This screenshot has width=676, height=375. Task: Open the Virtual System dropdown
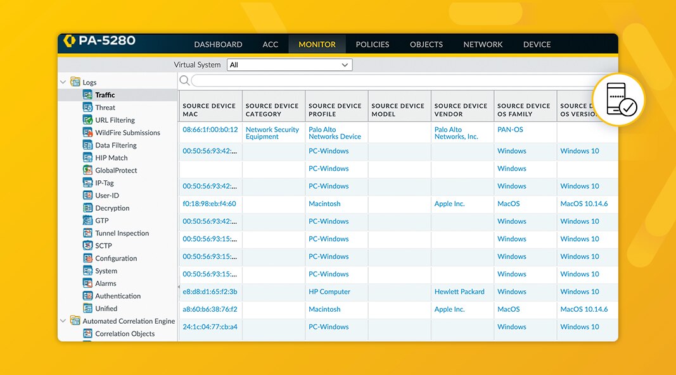[290, 65]
